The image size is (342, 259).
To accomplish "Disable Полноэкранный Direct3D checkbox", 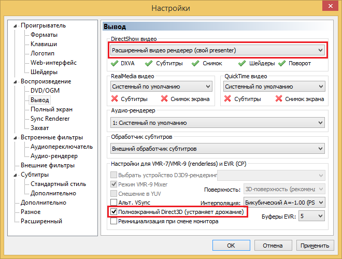I will click(x=114, y=212).
